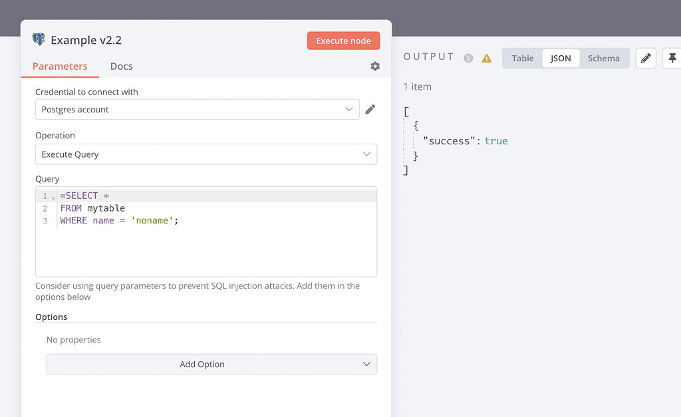Click the output info icon
Image resolution: width=681 pixels, height=417 pixels.
tap(468, 59)
